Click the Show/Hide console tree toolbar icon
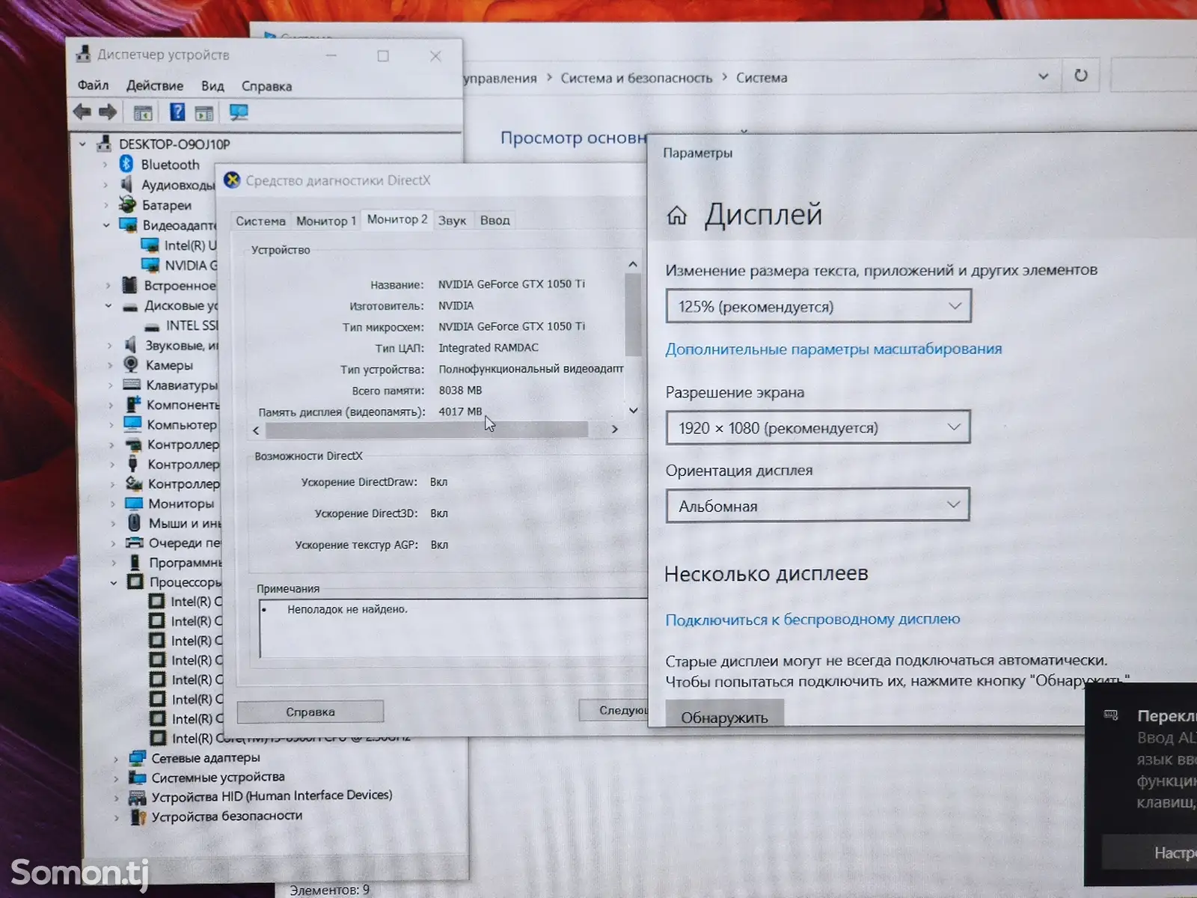 pyautogui.click(x=142, y=113)
